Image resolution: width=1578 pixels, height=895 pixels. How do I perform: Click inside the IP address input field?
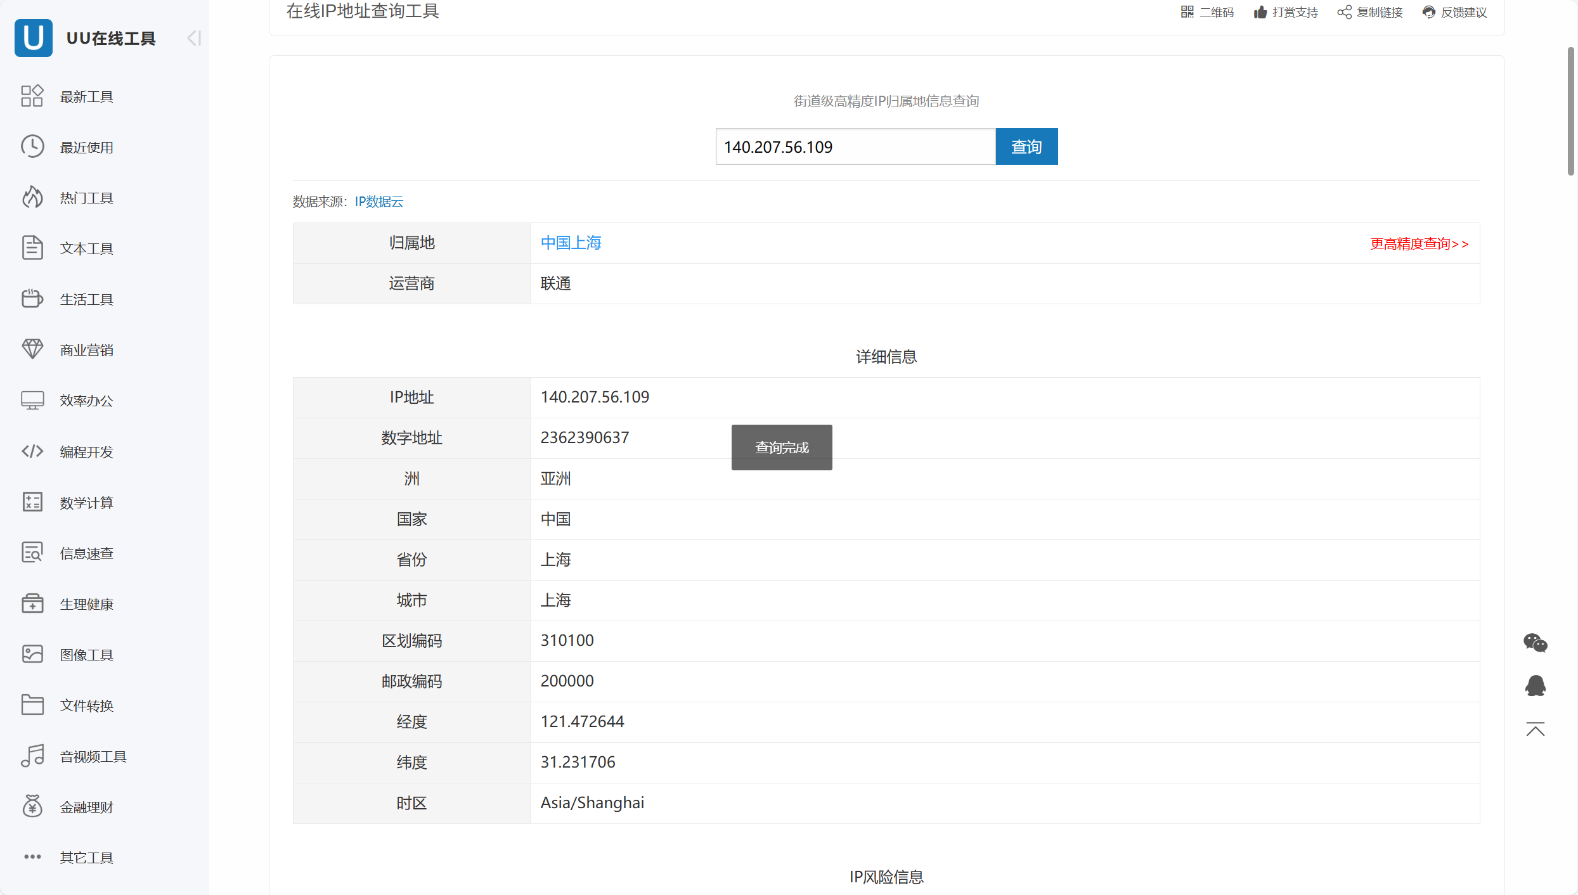[x=855, y=146]
